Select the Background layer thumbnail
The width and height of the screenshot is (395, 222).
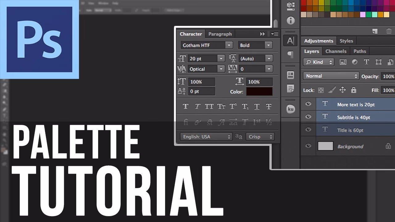[x=326, y=146]
